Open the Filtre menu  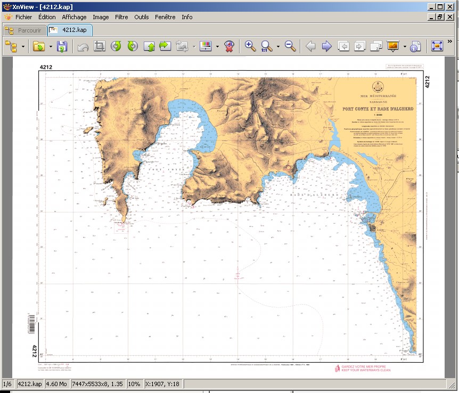(121, 17)
